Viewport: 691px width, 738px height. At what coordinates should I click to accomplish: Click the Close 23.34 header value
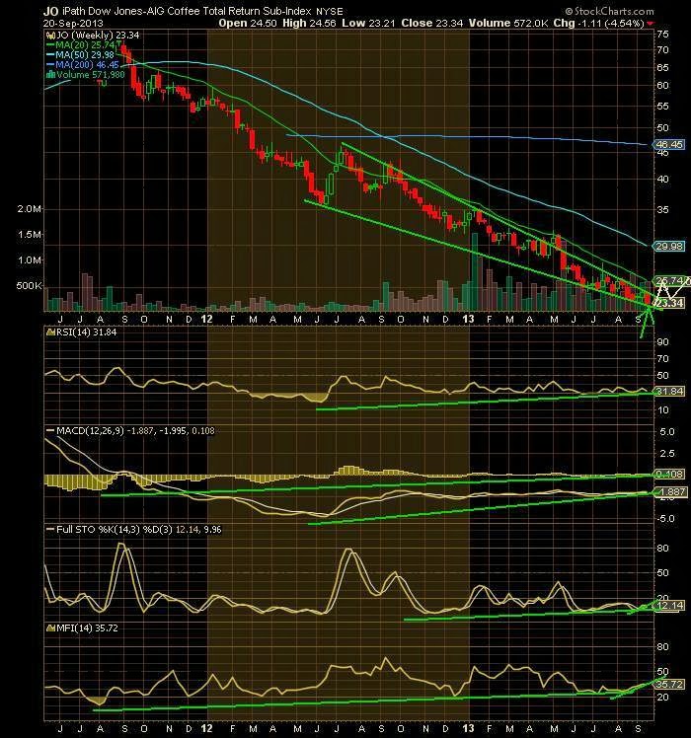click(x=432, y=23)
